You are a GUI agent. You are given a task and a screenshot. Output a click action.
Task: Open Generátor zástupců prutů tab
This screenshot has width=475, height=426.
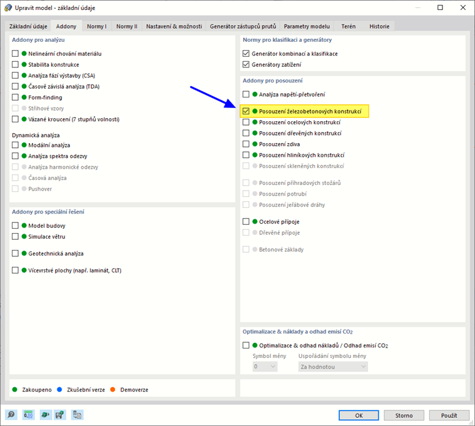[243, 26]
